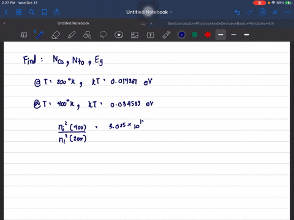The height and width of the screenshot is (220, 294).
Task: Tap the handwritten 0.034533 eV value
Action: coord(132,104)
